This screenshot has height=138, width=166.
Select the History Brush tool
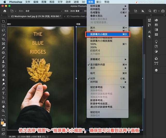[x=3, y=66]
